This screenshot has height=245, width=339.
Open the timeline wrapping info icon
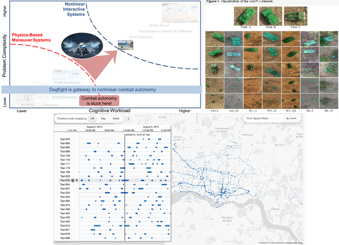pos(128,119)
